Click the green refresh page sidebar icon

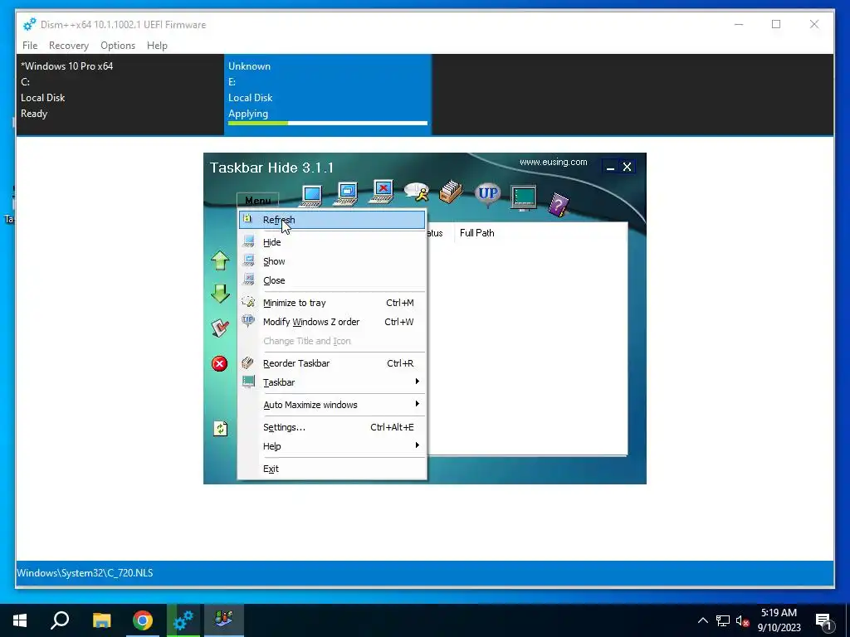tap(220, 429)
